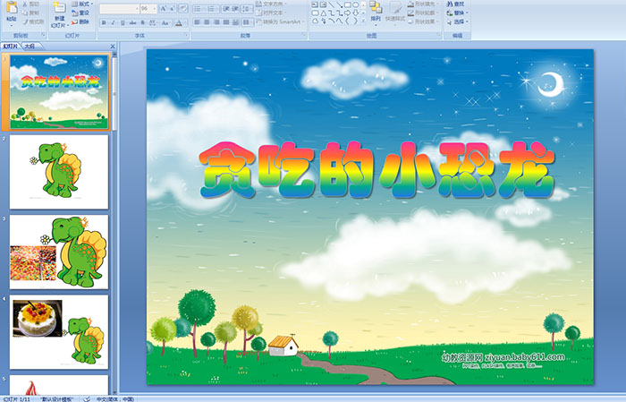626x402 pixels.
Task: Select the Right Brace shape in gallery
Action: coord(355,21)
